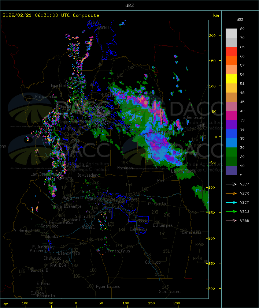Click the Chihuido map label
259x308 pixels.
52,258
